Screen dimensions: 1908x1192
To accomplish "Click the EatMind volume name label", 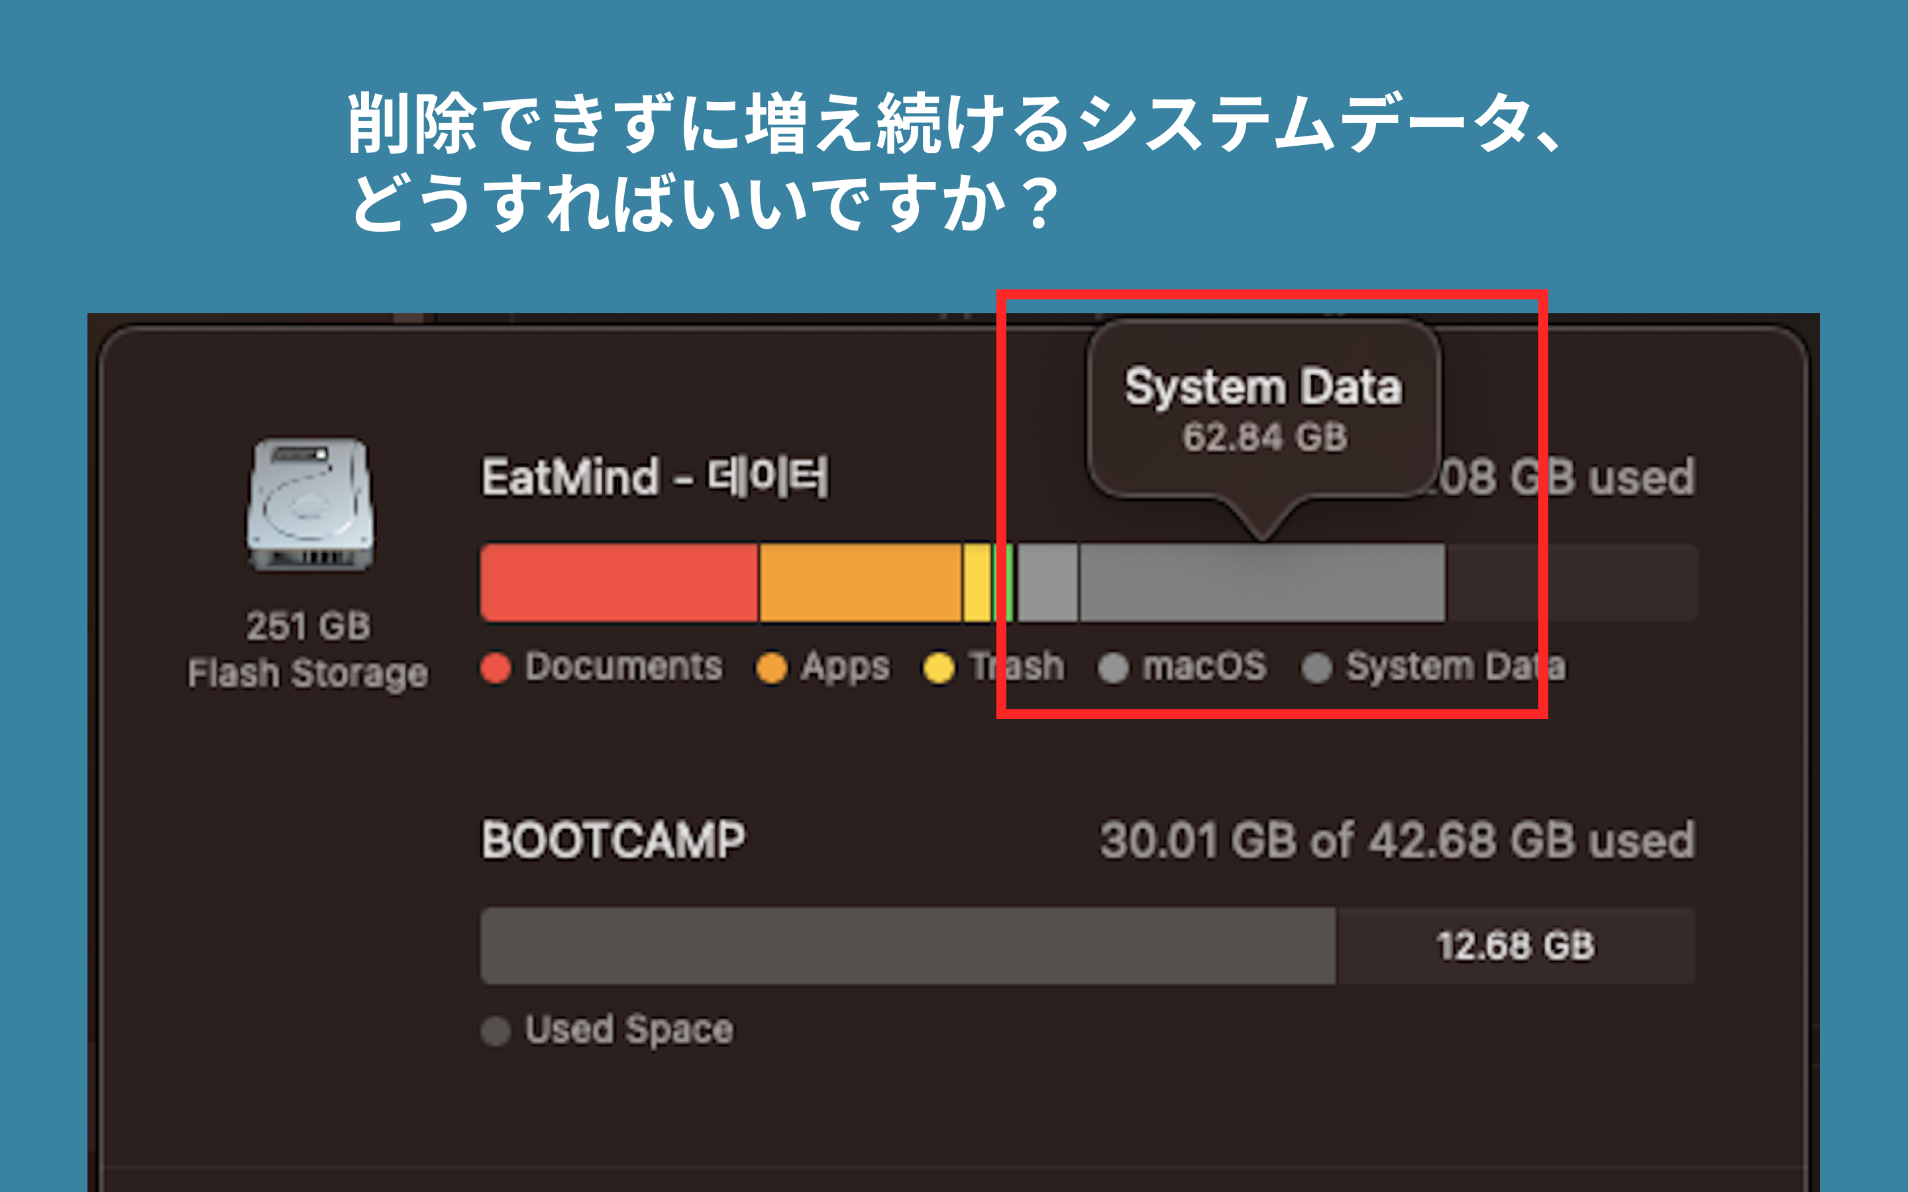I will tap(655, 477).
